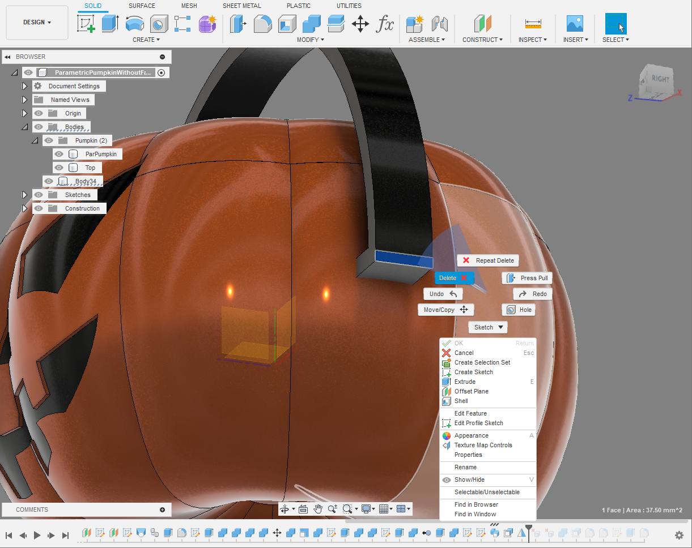Image resolution: width=692 pixels, height=548 pixels.
Task: Toggle visibility of the Sketches folder
Action: click(39, 195)
